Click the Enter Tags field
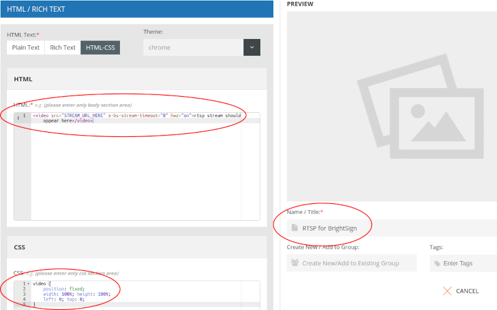 463,263
